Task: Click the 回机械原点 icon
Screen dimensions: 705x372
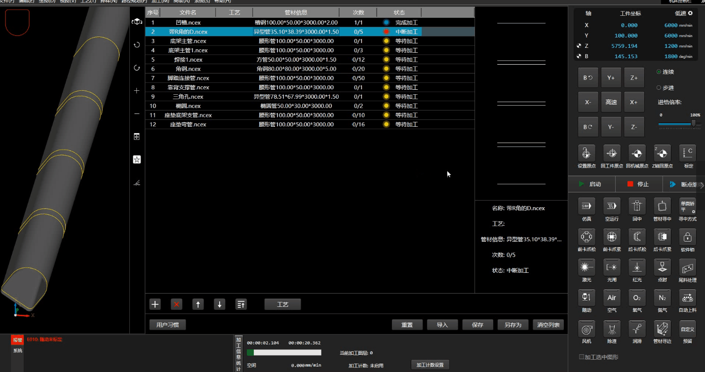Action: point(637,153)
